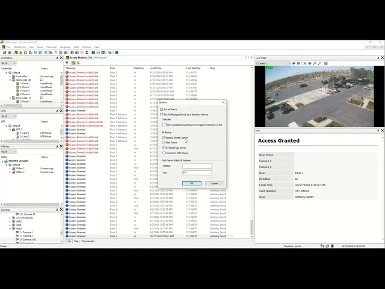Viewport: 385px width, 289px height.
Task: Sort by the Local Time column header
Action: (x=156, y=68)
